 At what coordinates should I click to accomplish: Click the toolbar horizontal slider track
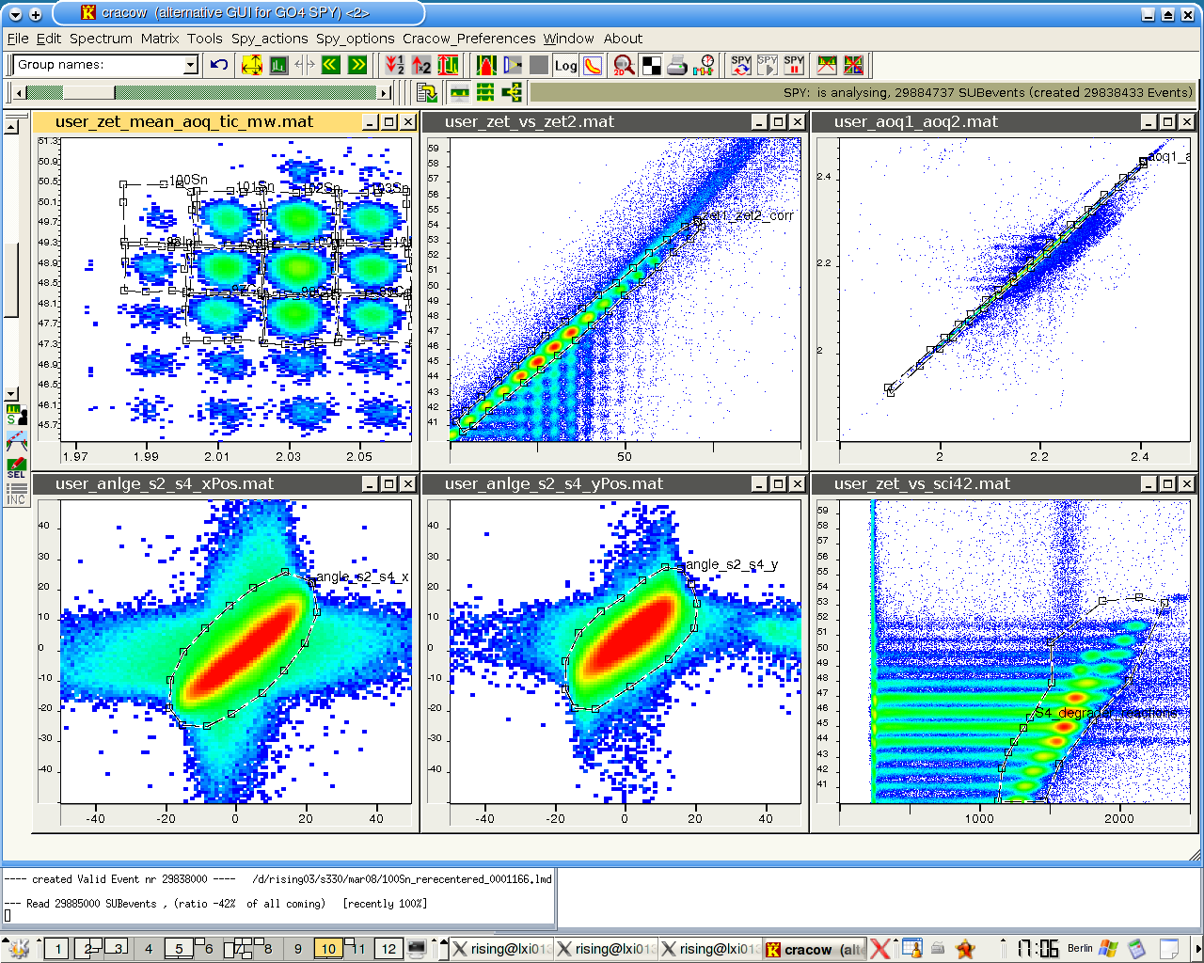pyautogui.click(x=202, y=92)
